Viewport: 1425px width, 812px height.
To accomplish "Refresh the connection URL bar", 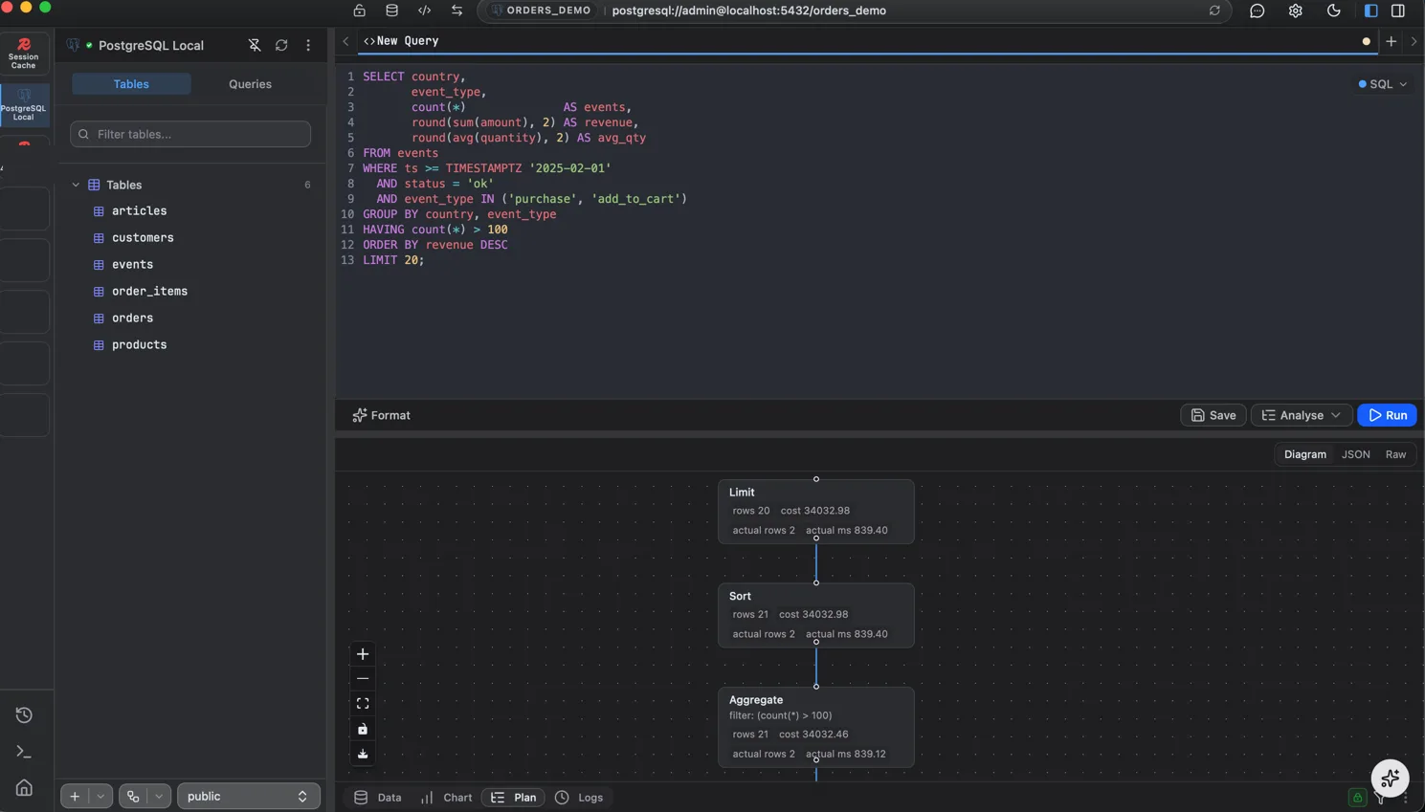I will (1214, 11).
